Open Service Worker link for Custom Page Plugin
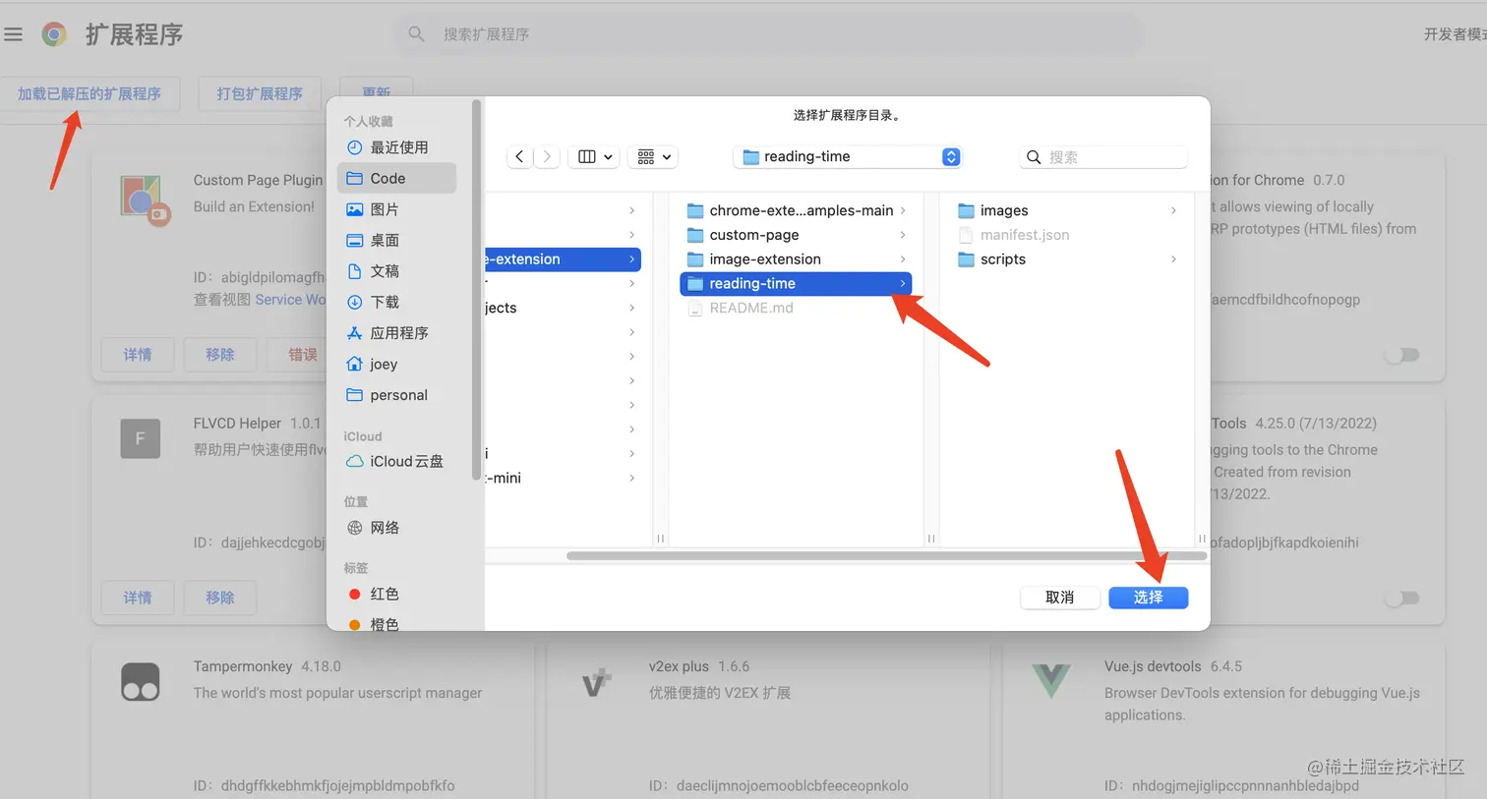The height and width of the screenshot is (799, 1487). [x=290, y=300]
